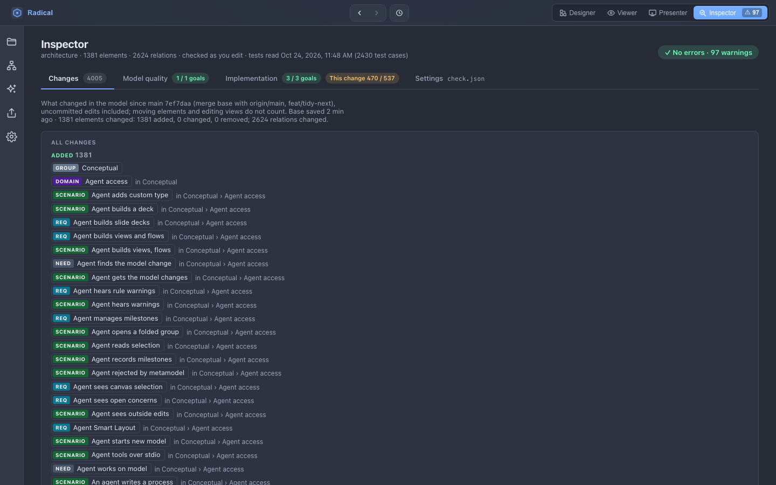Click the Conceptual group chip
This screenshot has height=485, width=776.
click(x=87, y=168)
